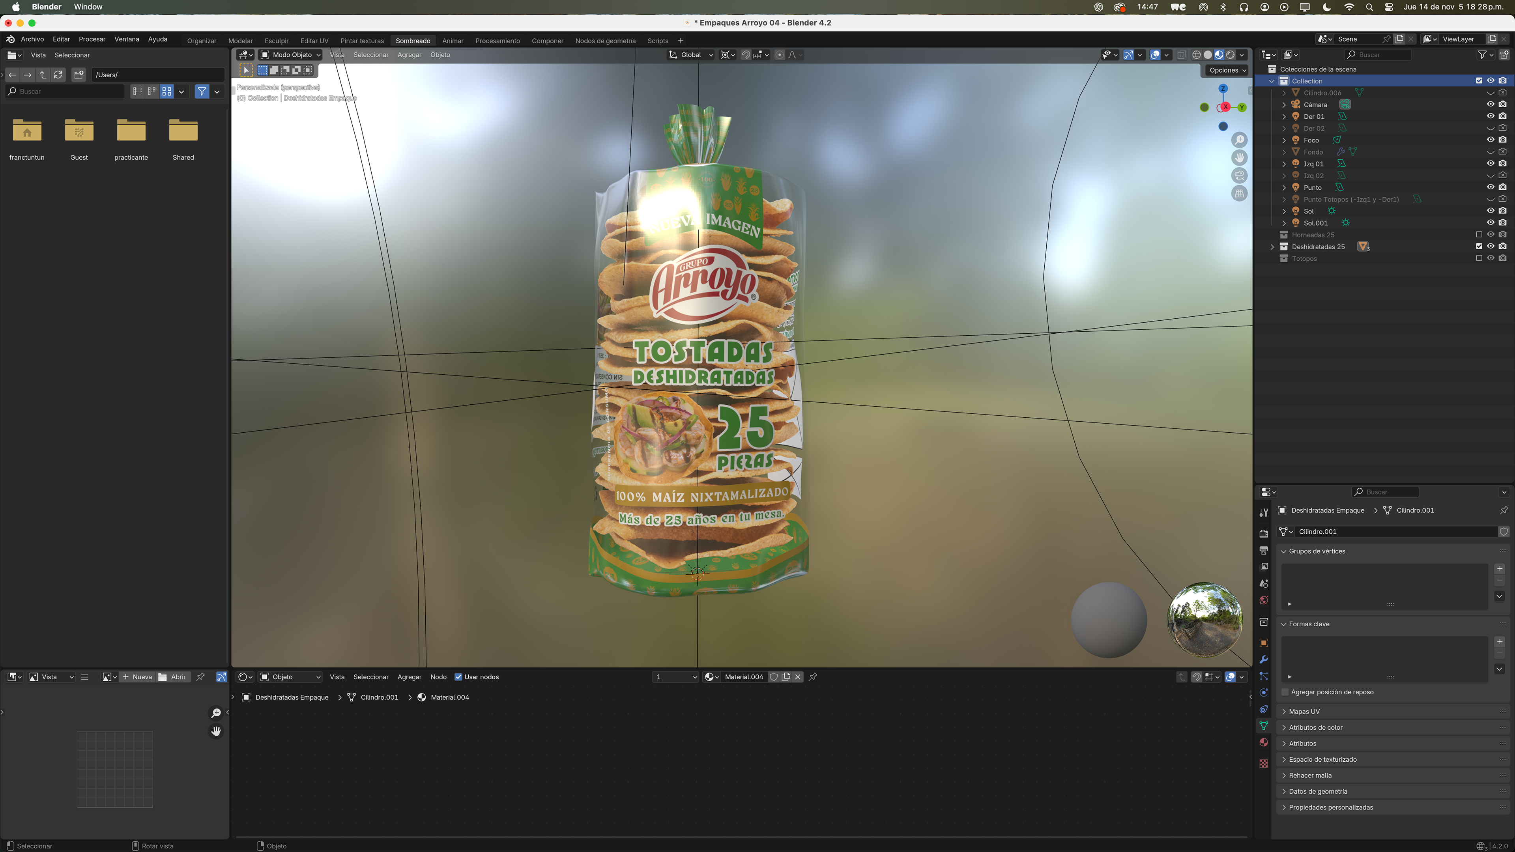Check Agregar posición de reposo
Image resolution: width=1515 pixels, height=852 pixels.
pyautogui.click(x=1285, y=692)
